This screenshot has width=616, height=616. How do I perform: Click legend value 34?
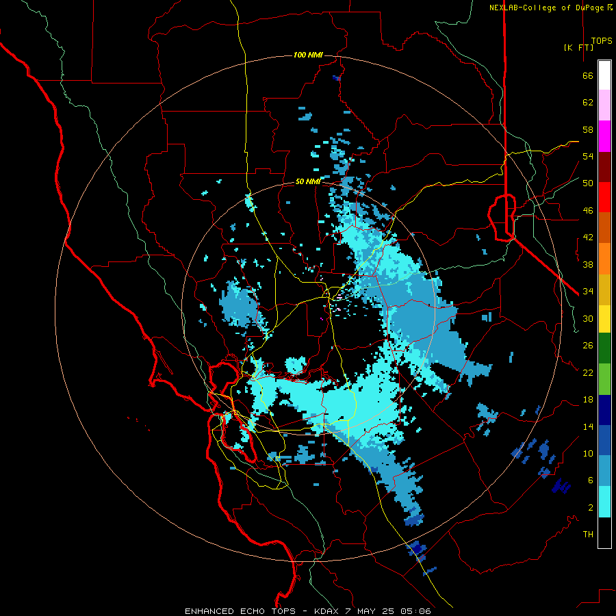pos(588,292)
